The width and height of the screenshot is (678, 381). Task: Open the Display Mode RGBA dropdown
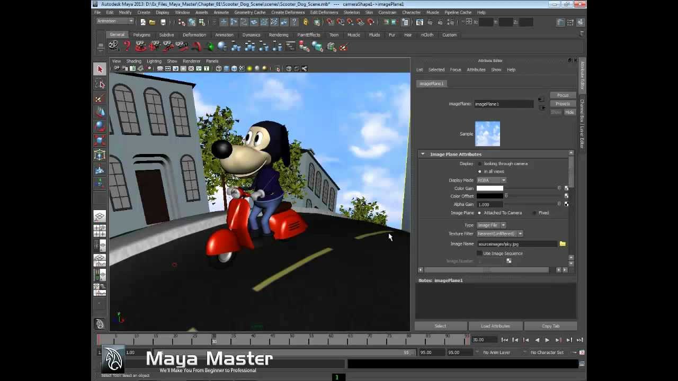coord(492,180)
